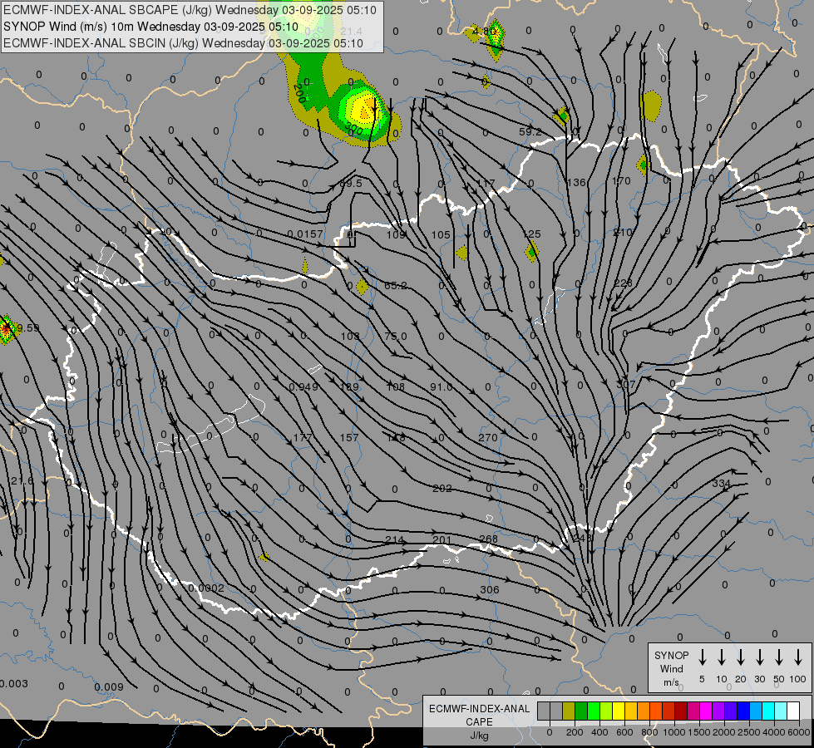
Task: Click the wind arrow labeled 30 m/s
Action: tap(759, 657)
